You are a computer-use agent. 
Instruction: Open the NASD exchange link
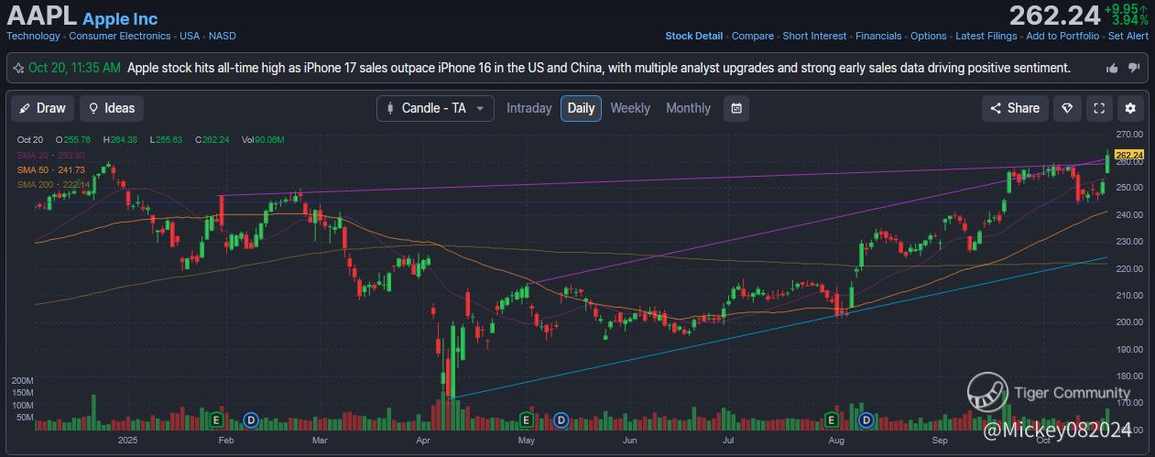(x=222, y=36)
